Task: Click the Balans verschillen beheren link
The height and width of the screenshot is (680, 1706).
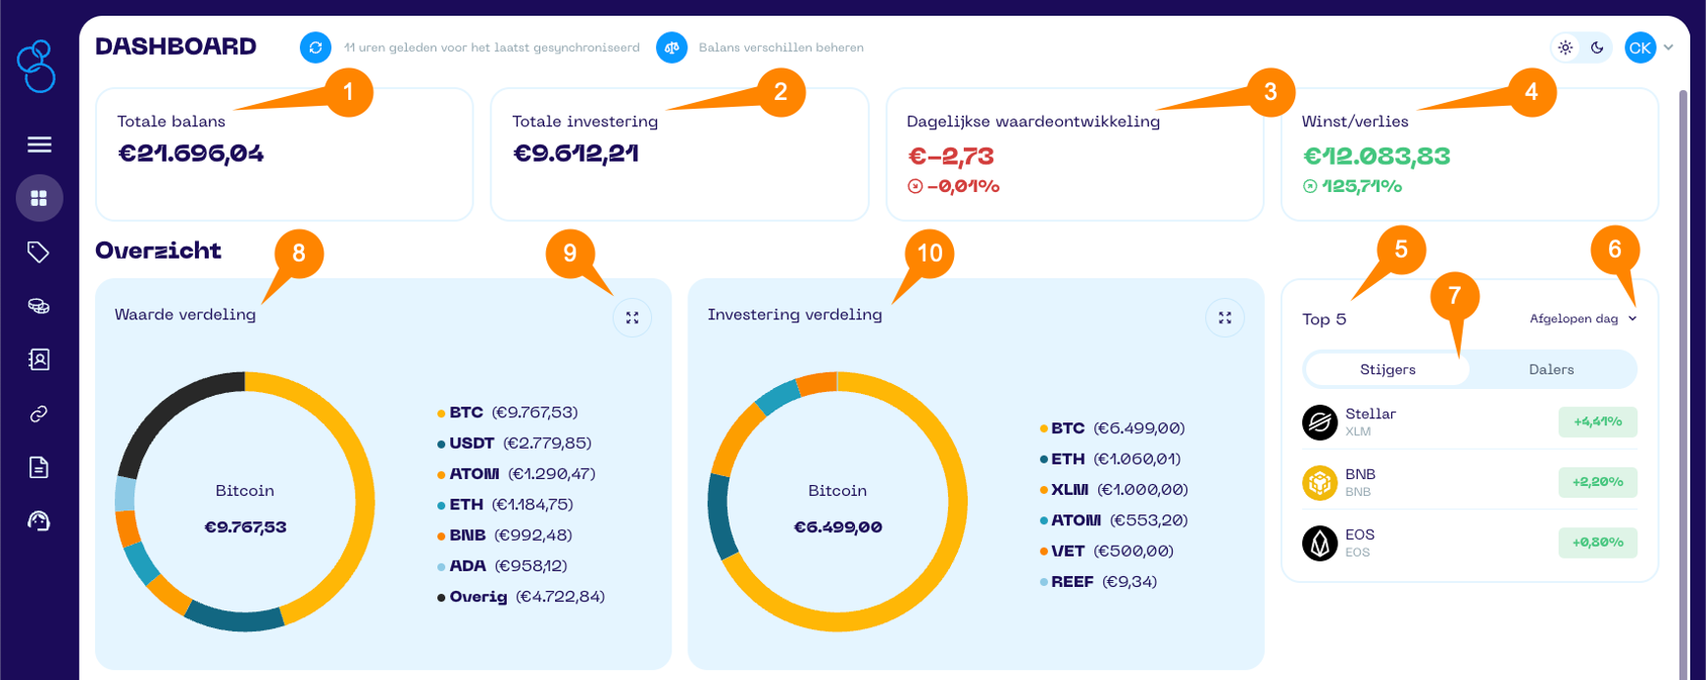Action: tap(780, 47)
